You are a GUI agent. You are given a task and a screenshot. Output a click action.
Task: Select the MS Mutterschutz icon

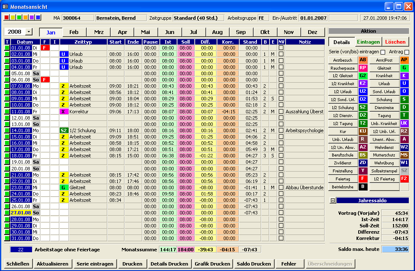(x=404, y=155)
